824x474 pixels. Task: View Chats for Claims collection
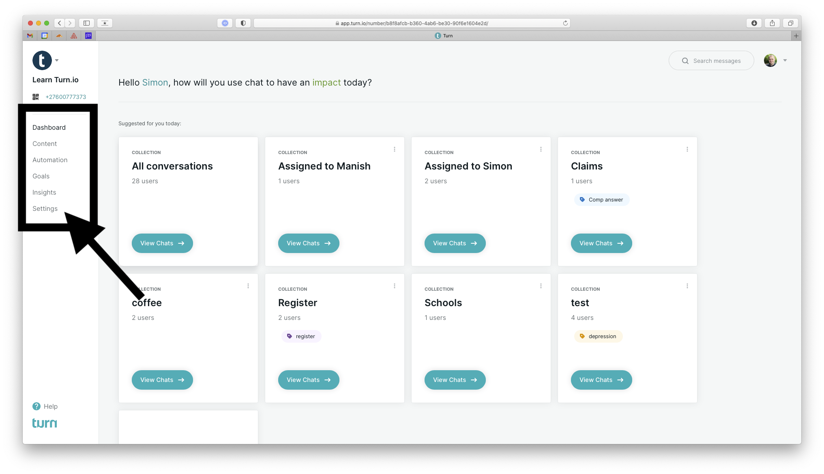601,242
